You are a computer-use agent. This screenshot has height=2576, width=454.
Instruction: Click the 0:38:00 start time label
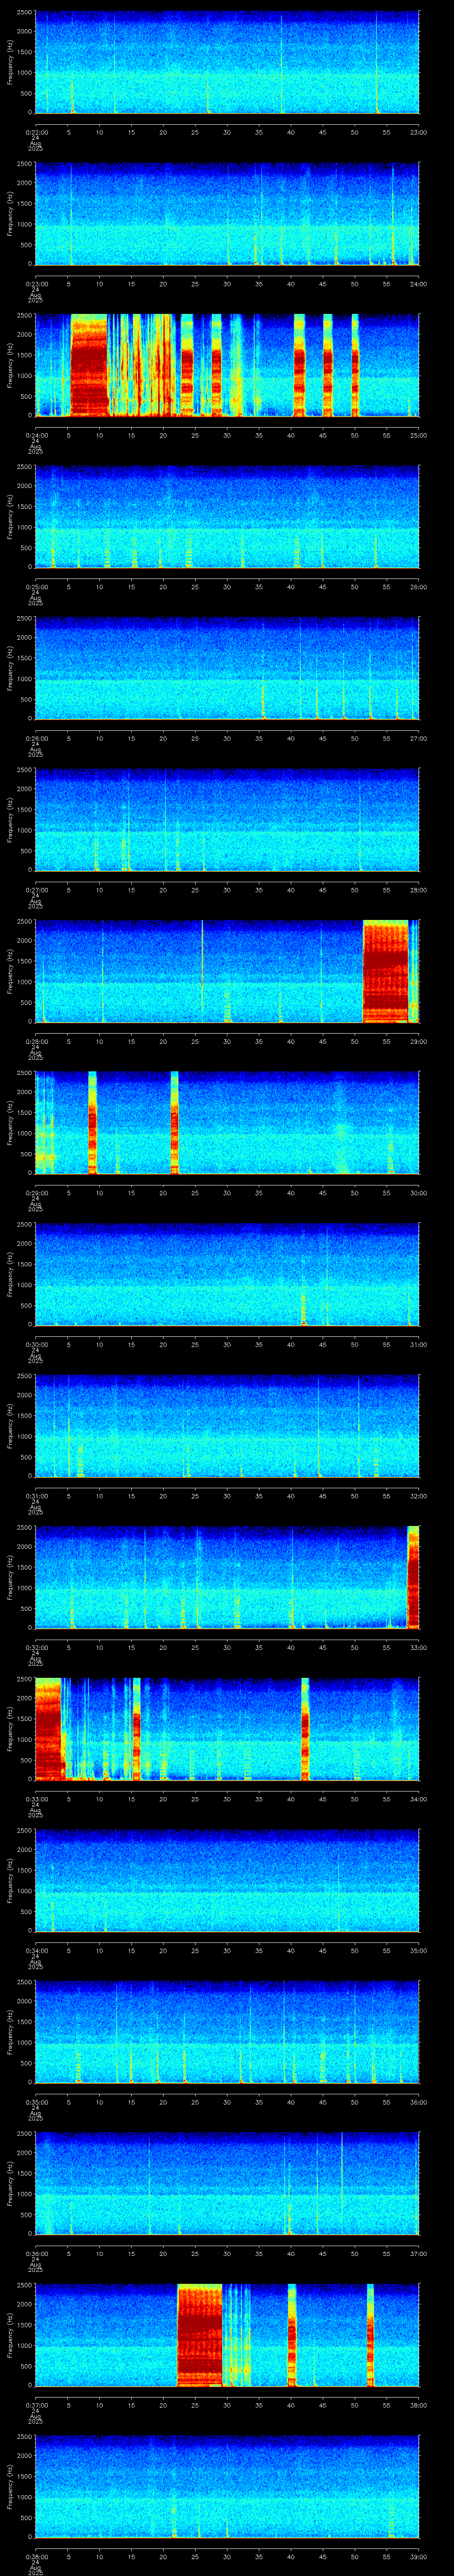pyautogui.click(x=36, y=2556)
